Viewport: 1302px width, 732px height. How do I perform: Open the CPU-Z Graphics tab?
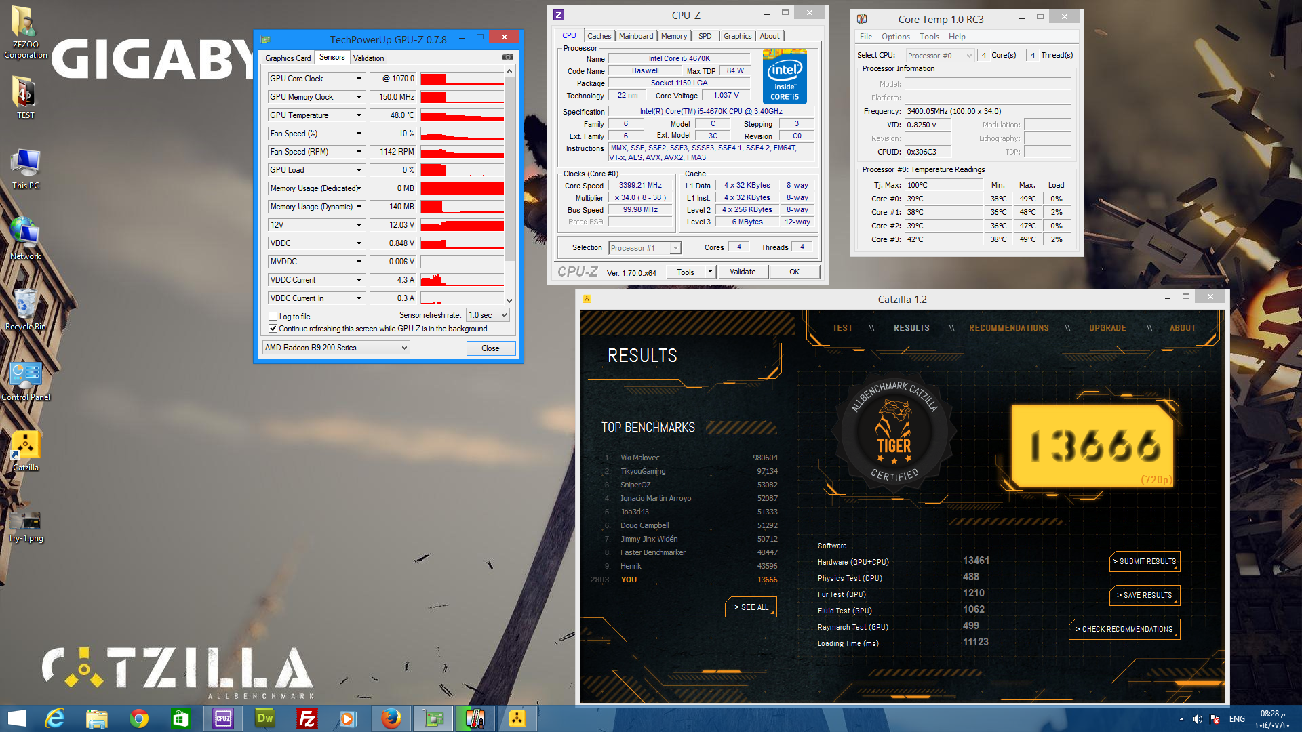coord(737,36)
